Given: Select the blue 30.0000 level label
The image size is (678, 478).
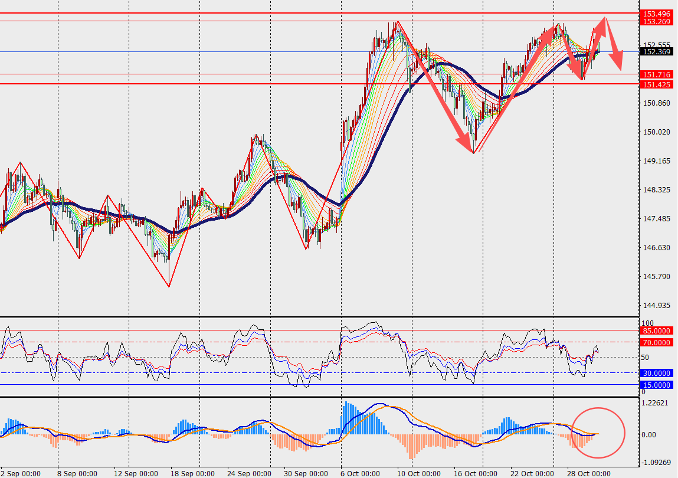Looking at the screenshot, I should (x=656, y=373).
